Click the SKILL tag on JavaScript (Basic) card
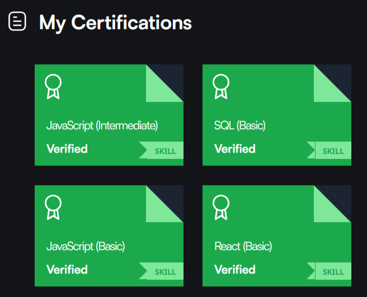Image resolution: width=367 pixels, height=297 pixels. click(162, 271)
